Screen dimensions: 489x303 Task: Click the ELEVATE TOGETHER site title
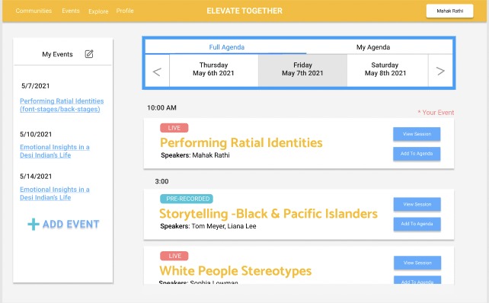(x=244, y=11)
